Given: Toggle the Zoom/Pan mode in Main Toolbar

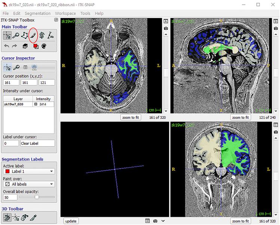Looking at the screenshot, I should click(16, 35).
